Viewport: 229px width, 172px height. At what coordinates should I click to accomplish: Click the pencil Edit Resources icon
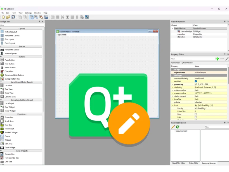tap(173, 127)
